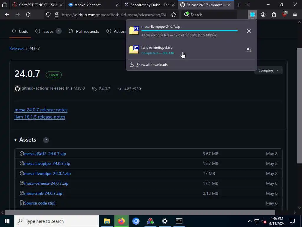302x227 pixels.
Task: Open the Pull requests tab
Action: (84, 31)
